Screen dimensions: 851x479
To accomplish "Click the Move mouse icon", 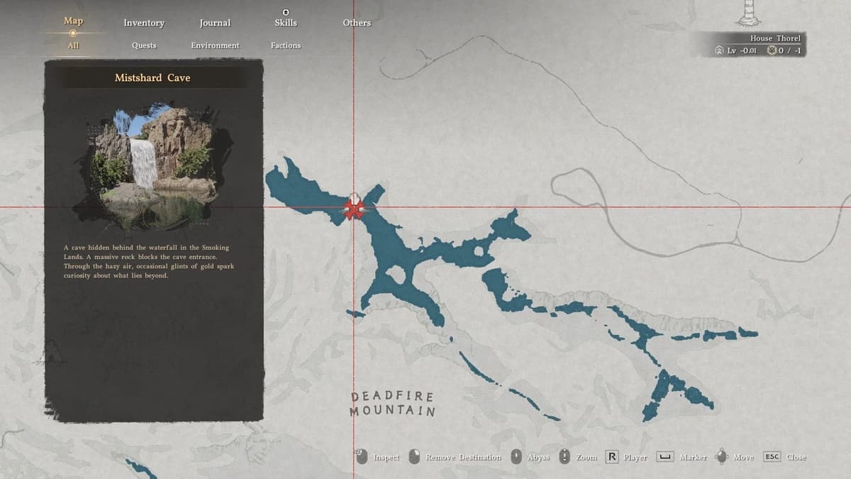I will pyautogui.click(x=722, y=457).
